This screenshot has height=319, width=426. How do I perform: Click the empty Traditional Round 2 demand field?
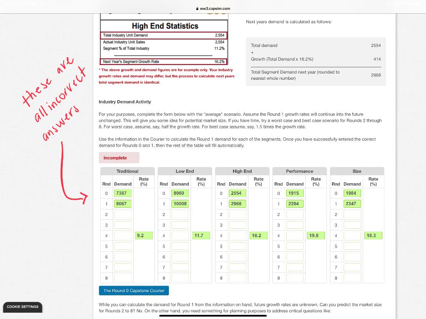[x=122, y=214]
